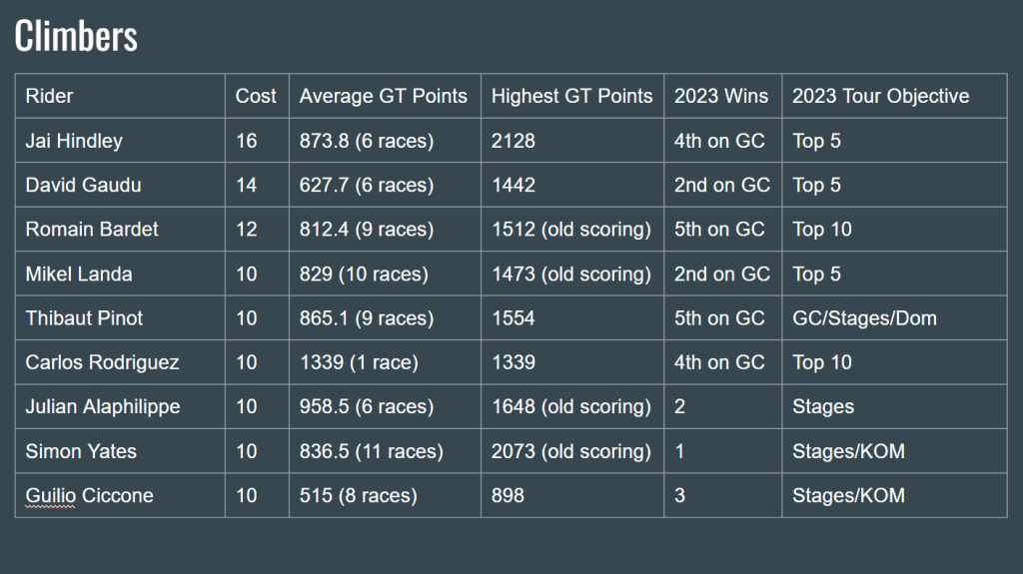The height and width of the screenshot is (574, 1023).
Task: Select the GC/Stages/Dom objective cell
Action: (x=864, y=318)
